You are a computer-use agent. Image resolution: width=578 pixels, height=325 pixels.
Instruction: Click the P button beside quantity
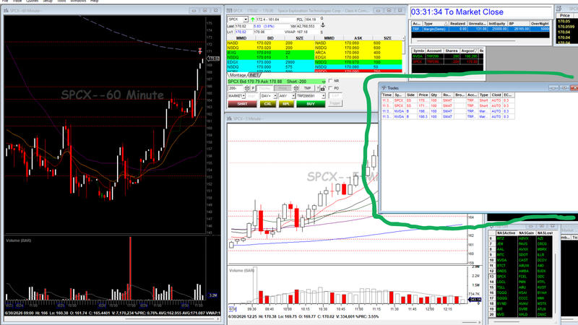tap(253, 88)
